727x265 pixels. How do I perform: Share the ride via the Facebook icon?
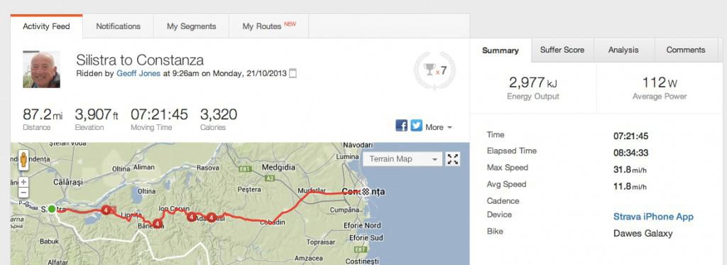[402, 126]
